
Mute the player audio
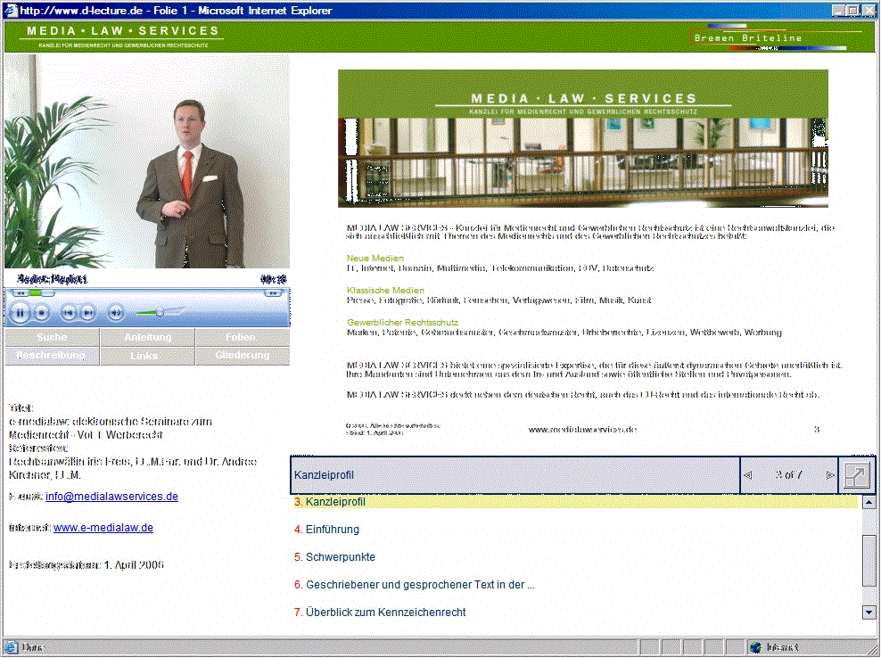point(116,312)
